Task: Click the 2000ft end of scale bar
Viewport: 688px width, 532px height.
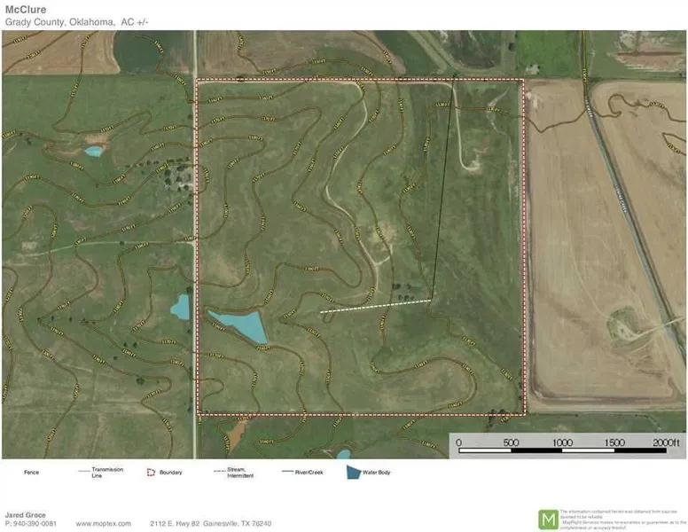Action: pyautogui.click(x=667, y=442)
